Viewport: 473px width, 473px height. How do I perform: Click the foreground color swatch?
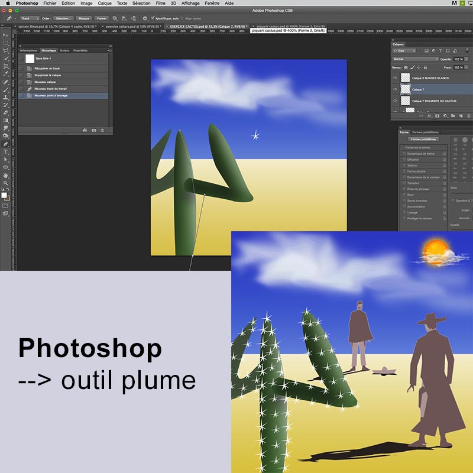point(4,195)
